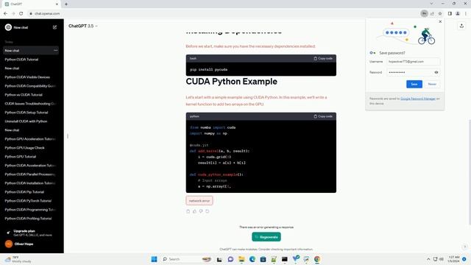The height and width of the screenshot is (265, 471).
Task: Give the response a thumbs up
Action: point(194,211)
